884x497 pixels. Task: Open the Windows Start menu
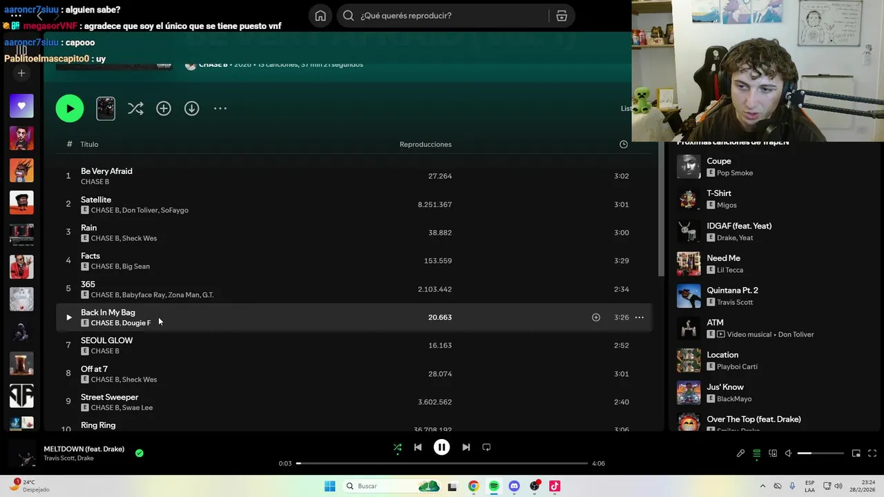tap(330, 486)
